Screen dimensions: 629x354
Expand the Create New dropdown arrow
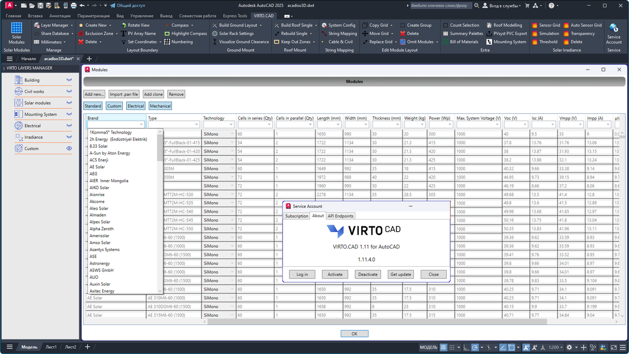pos(111,25)
